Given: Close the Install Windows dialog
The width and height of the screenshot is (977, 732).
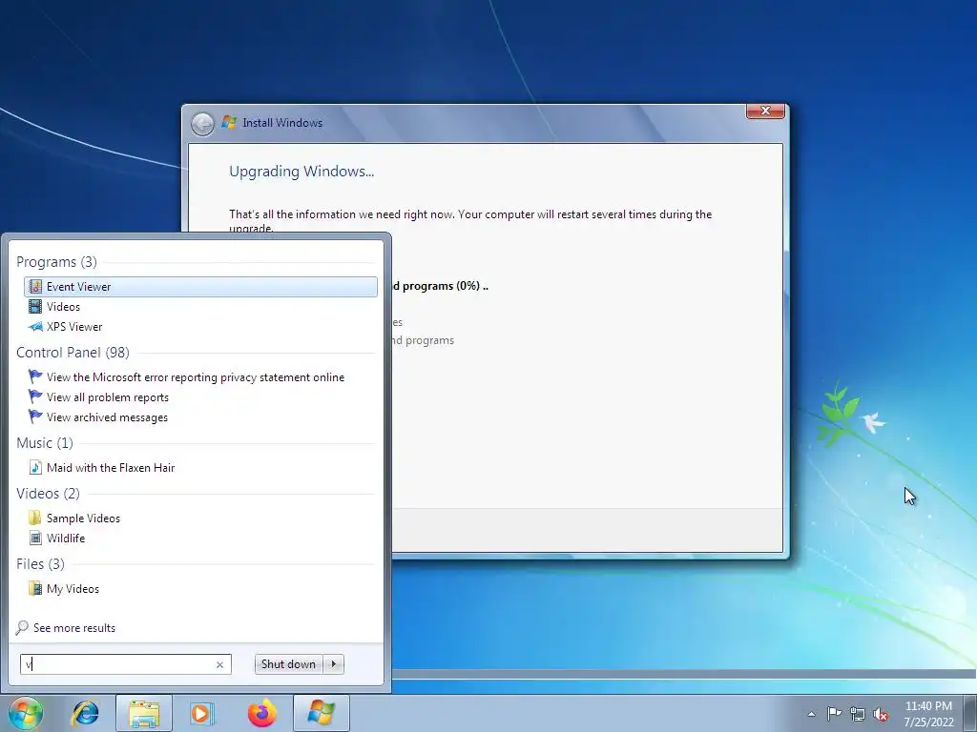Looking at the screenshot, I should (765, 111).
